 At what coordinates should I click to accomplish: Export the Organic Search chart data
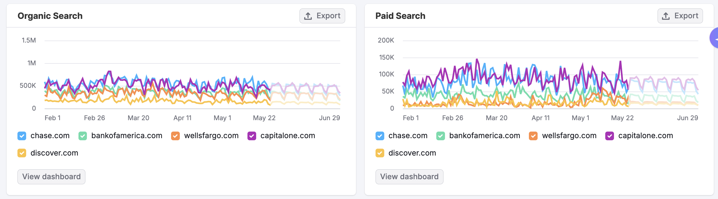(x=322, y=16)
